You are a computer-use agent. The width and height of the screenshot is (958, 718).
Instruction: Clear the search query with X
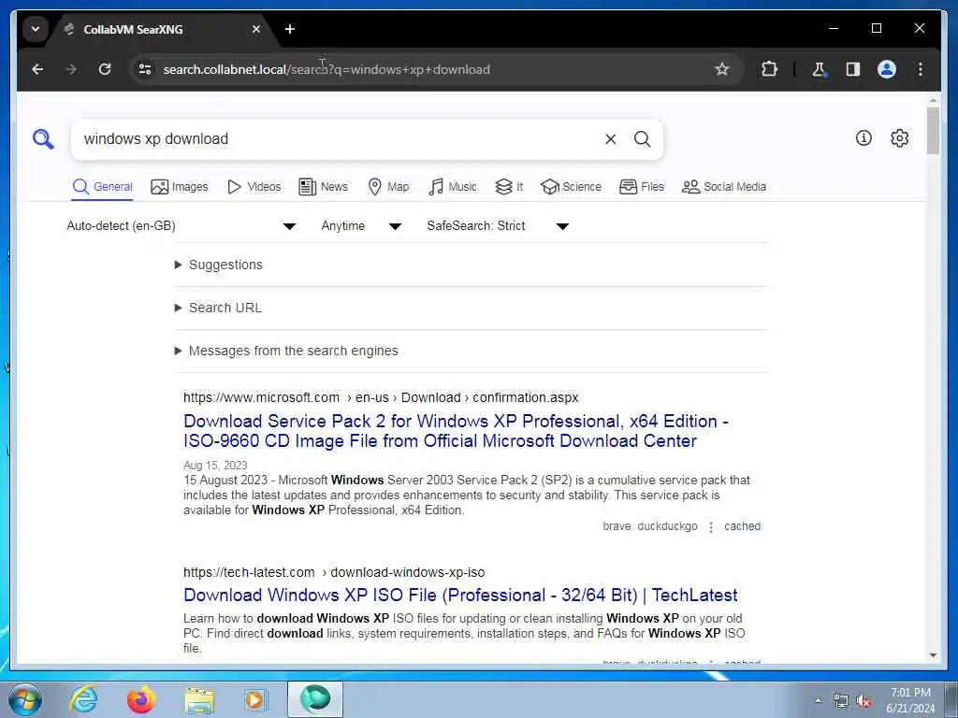click(610, 139)
